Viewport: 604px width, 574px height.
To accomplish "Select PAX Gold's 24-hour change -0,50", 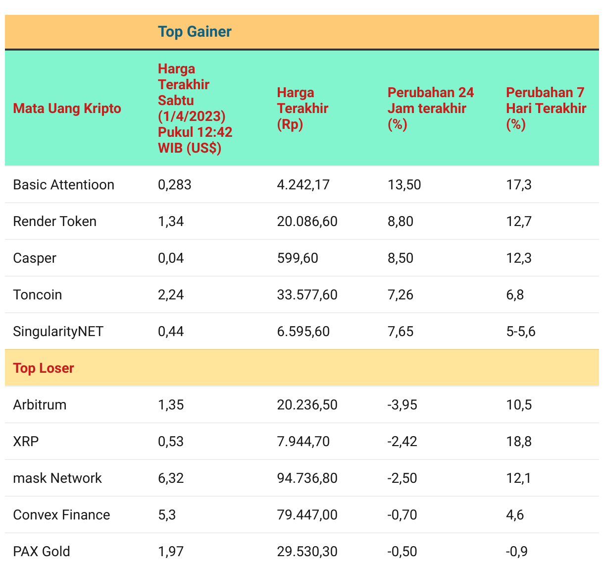I will click(x=402, y=552).
